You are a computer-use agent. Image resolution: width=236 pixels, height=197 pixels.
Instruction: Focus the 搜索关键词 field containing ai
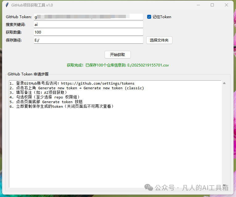[x=89, y=25]
